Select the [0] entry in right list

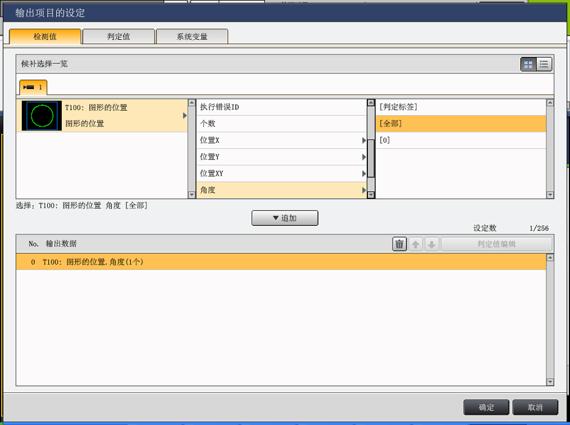point(460,140)
